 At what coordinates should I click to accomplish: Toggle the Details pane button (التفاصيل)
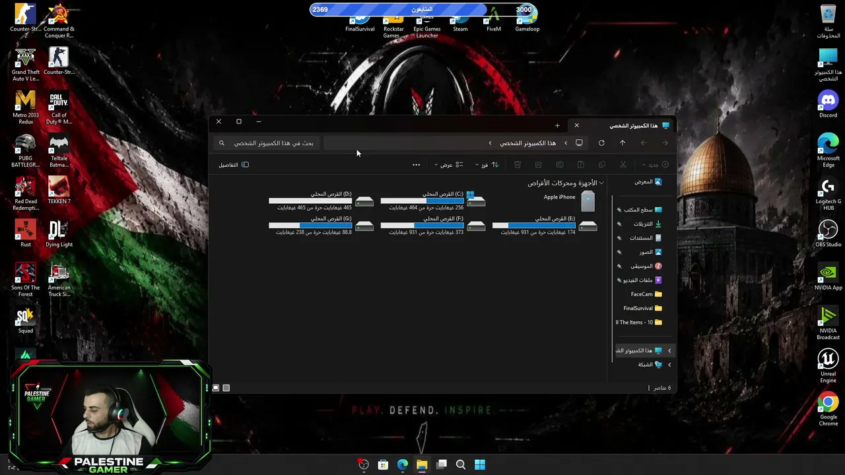(x=234, y=165)
